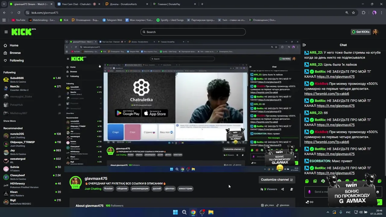Open the glv_max Instagram link

coord(267,205)
